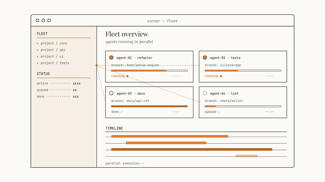Click the agents running in parallel subtitle
Image resolution: width=325 pixels, height=182 pixels.
(129, 42)
